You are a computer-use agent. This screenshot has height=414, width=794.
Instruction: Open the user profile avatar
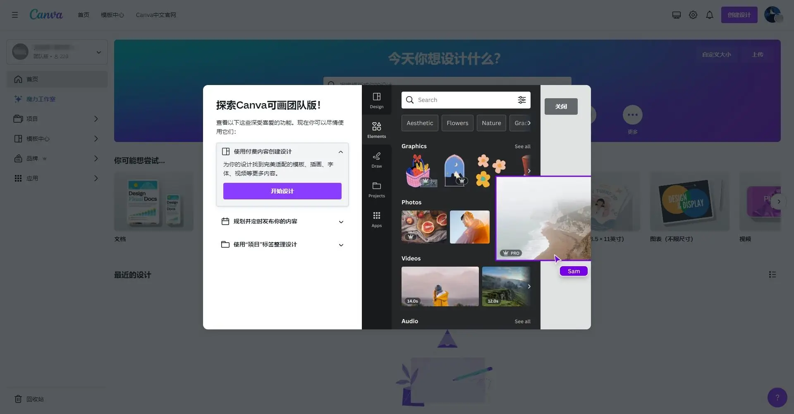pos(772,14)
